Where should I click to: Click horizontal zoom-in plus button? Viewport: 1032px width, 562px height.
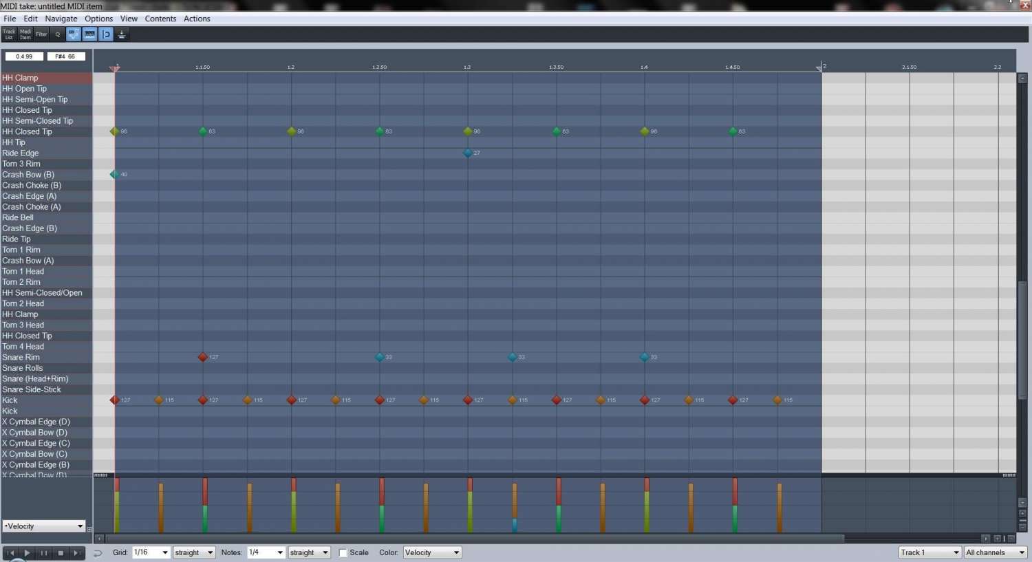(x=997, y=539)
